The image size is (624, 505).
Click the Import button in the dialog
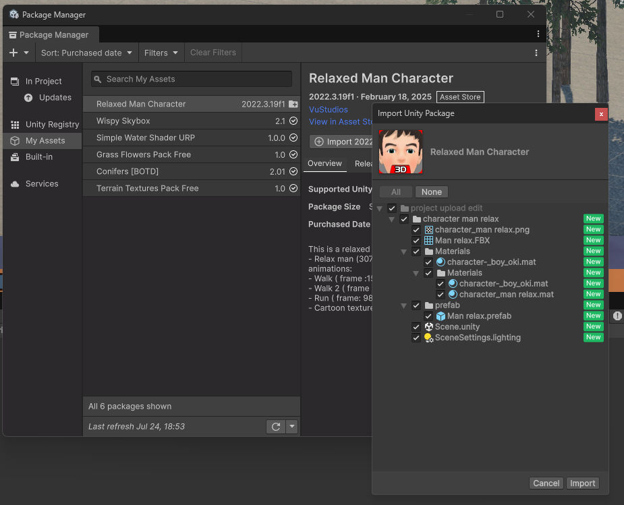582,483
